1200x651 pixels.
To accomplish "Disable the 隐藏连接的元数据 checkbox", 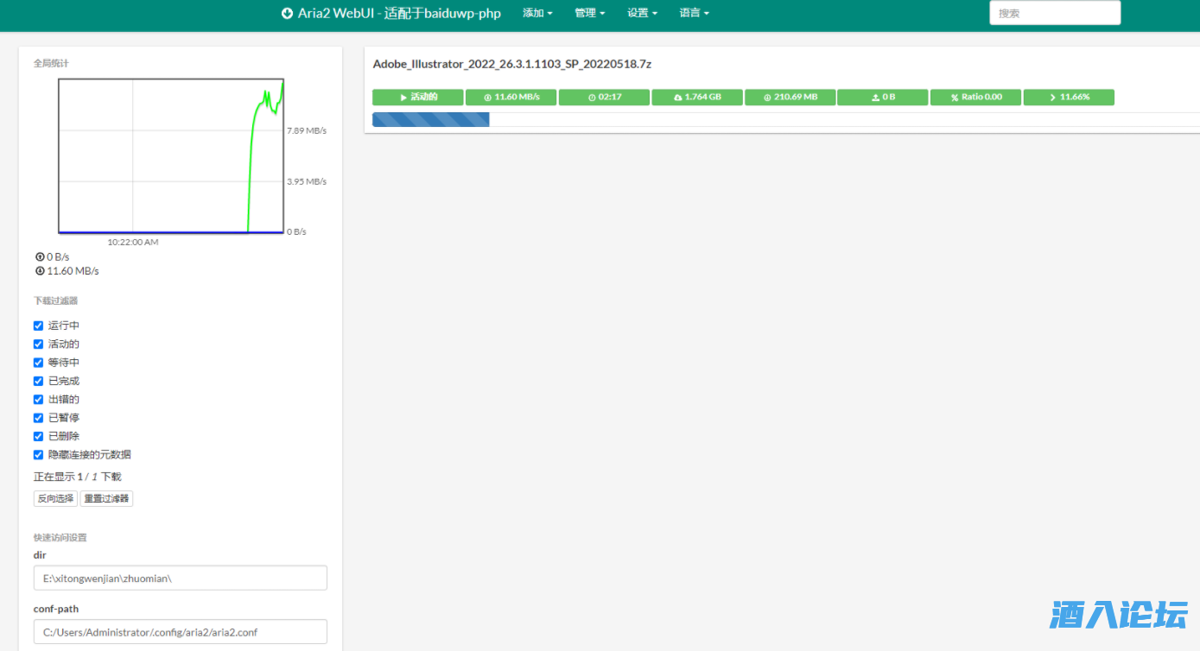I will click(x=38, y=454).
